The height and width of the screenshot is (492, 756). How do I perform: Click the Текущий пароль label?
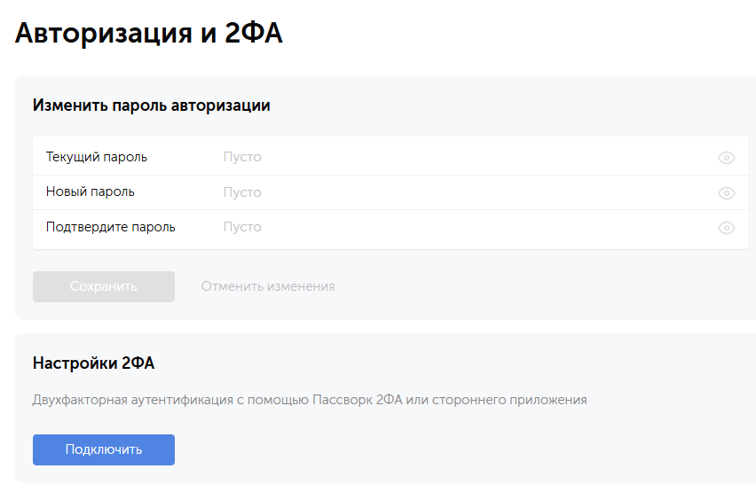click(97, 157)
